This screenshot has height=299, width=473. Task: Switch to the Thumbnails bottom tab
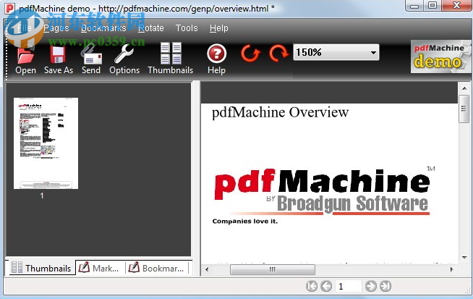coord(41,268)
